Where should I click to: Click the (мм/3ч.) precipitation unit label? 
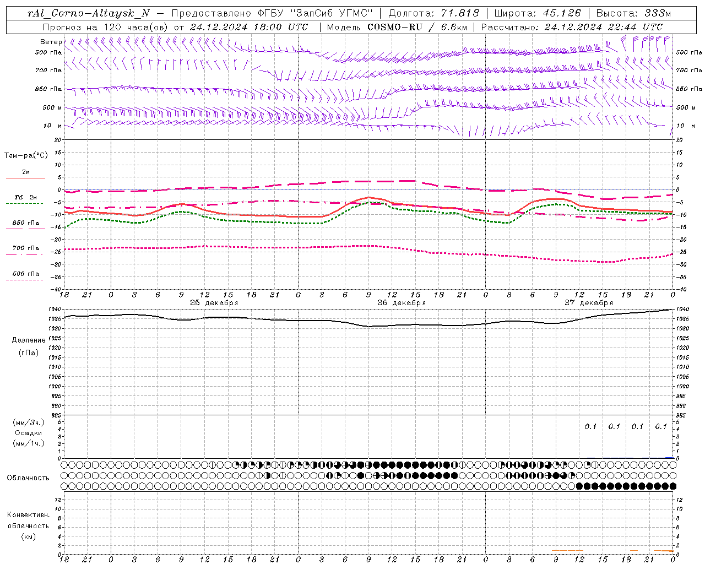(x=29, y=422)
